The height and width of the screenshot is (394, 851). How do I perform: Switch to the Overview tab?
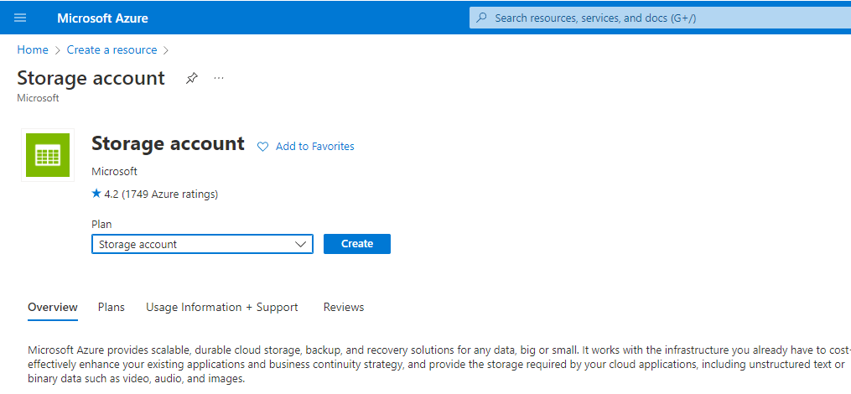[x=53, y=307]
